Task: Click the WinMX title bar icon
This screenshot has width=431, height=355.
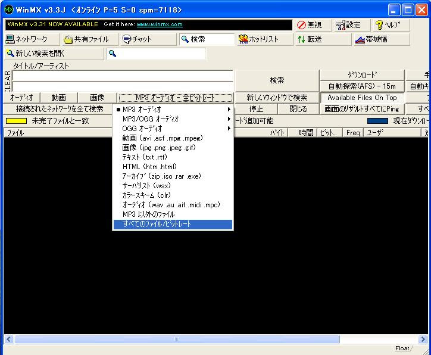Action: pyautogui.click(x=9, y=10)
